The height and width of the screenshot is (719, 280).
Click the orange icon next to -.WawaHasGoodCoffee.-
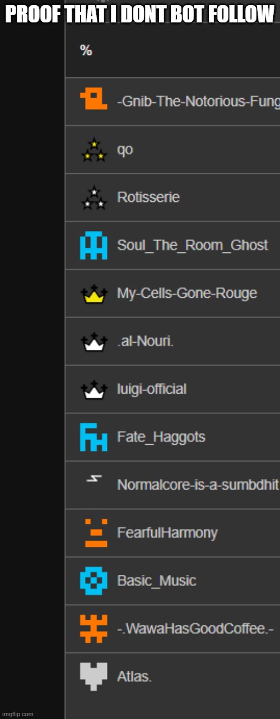tap(94, 628)
